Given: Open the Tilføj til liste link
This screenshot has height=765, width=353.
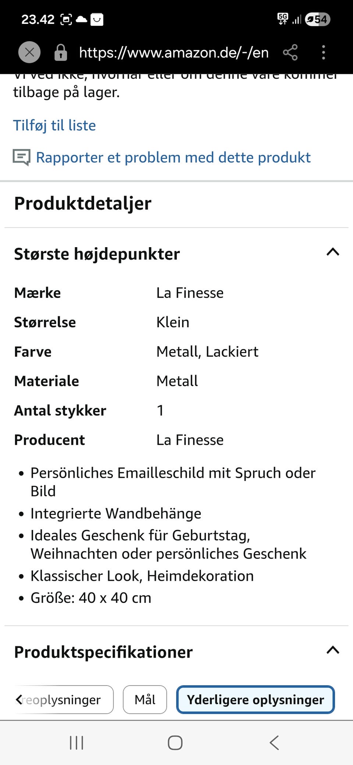Looking at the screenshot, I should point(54,125).
